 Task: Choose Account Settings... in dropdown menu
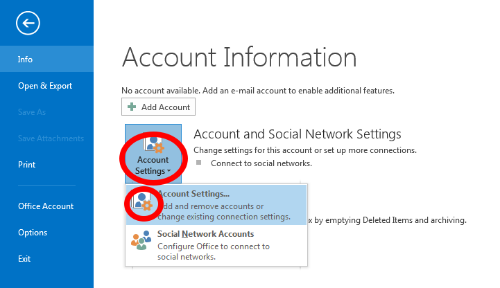click(x=216, y=205)
